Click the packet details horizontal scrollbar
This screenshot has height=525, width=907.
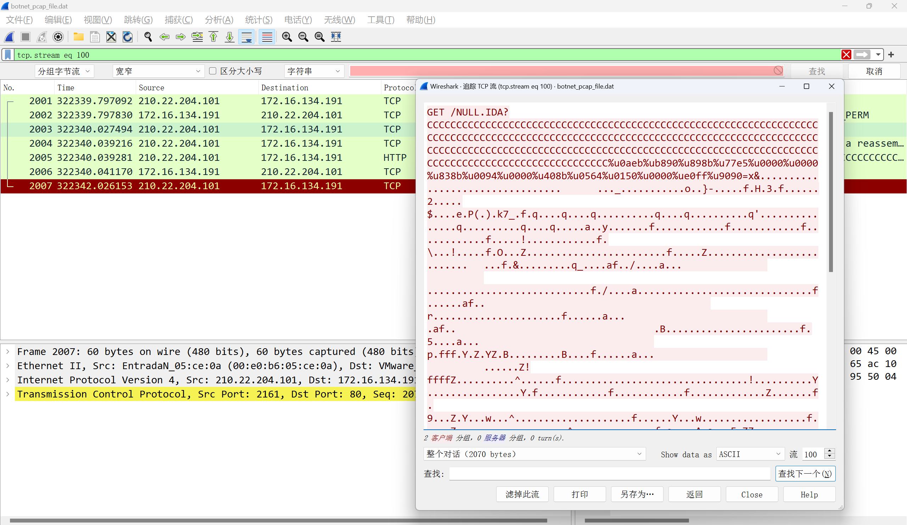pos(278,520)
